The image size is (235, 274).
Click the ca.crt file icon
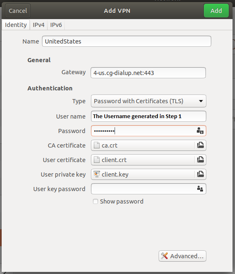(97, 145)
